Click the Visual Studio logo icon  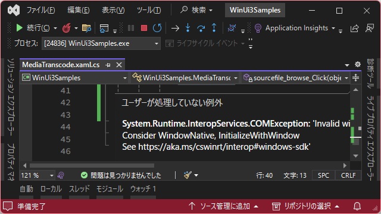[14, 11]
